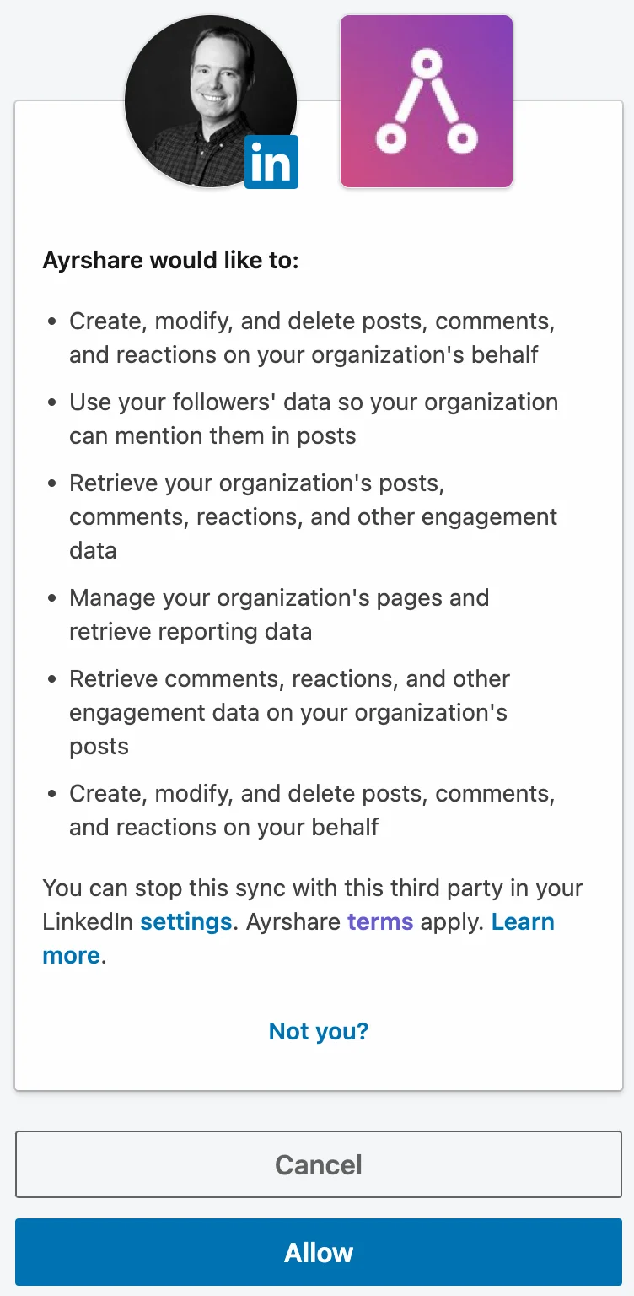
Task: Click the top node of Ayrshare logo
Action: (x=426, y=62)
